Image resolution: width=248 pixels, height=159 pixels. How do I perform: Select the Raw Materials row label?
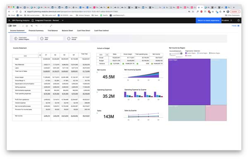[x=19, y=65]
